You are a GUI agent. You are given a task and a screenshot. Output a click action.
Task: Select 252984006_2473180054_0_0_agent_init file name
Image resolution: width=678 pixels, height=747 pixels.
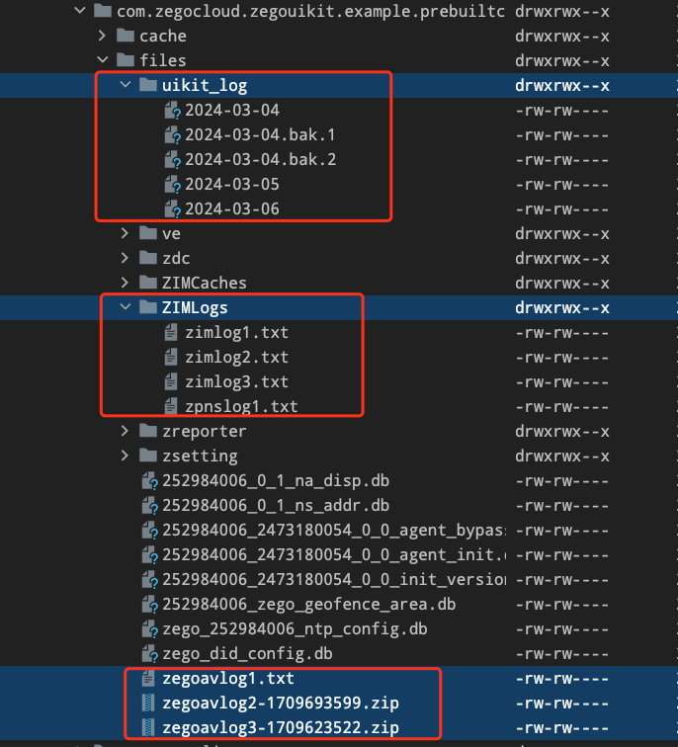(x=334, y=555)
